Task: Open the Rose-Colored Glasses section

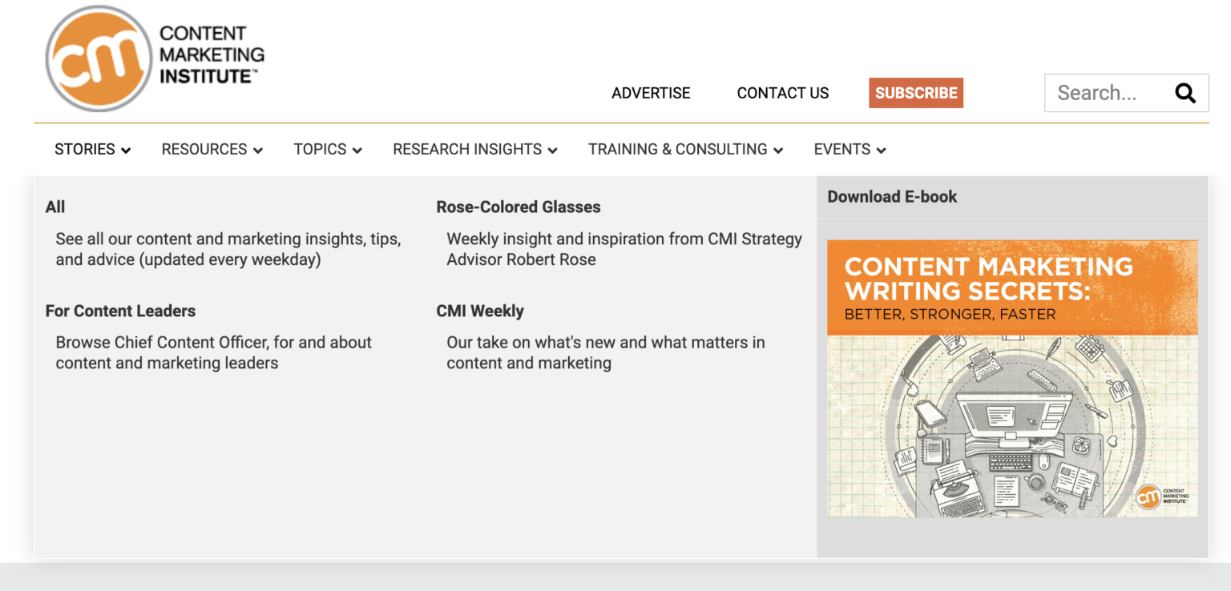Action: [x=518, y=207]
